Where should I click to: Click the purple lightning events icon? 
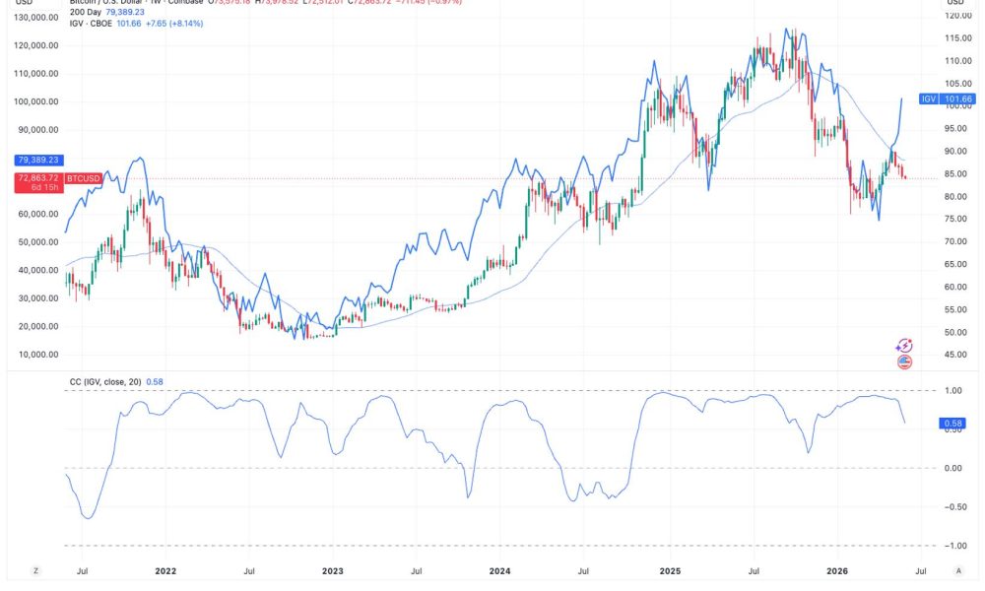tap(904, 346)
